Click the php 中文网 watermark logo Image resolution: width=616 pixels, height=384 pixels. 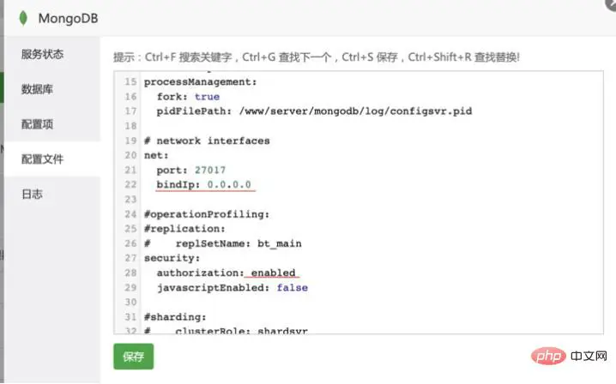pos(569,356)
